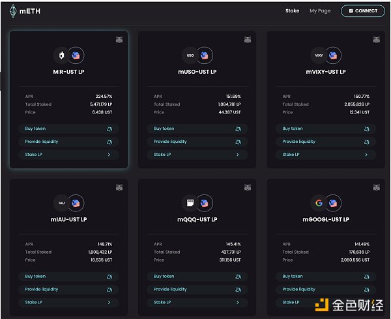Click the 16.535 UST price value
This screenshot has width=391, height=319.
[101, 260]
